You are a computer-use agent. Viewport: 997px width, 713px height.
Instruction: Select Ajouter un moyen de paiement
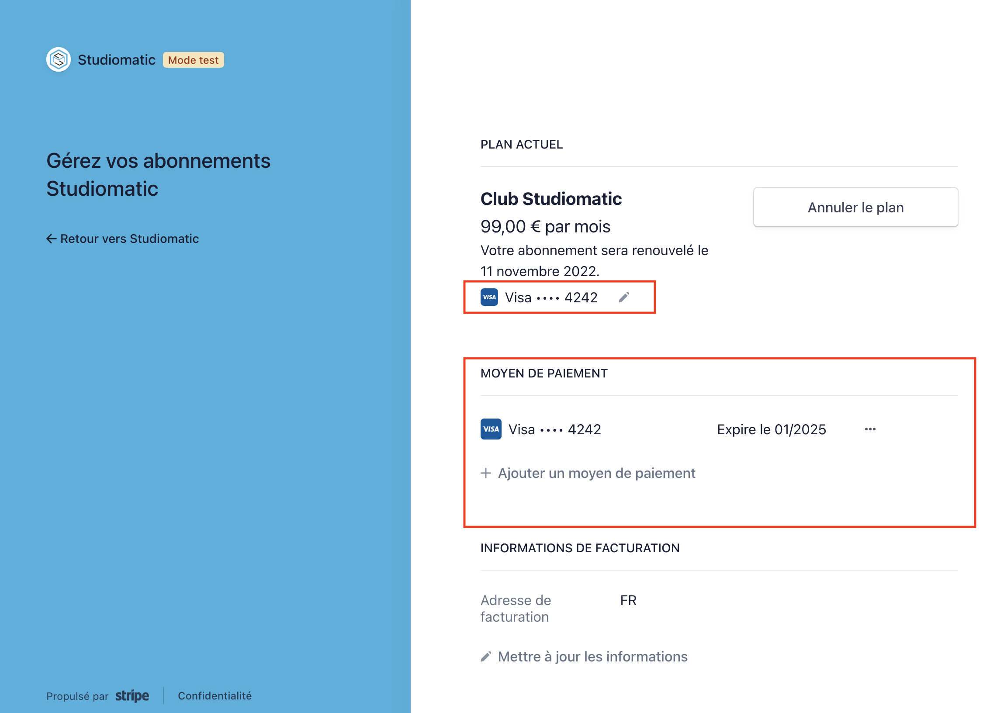click(x=597, y=473)
